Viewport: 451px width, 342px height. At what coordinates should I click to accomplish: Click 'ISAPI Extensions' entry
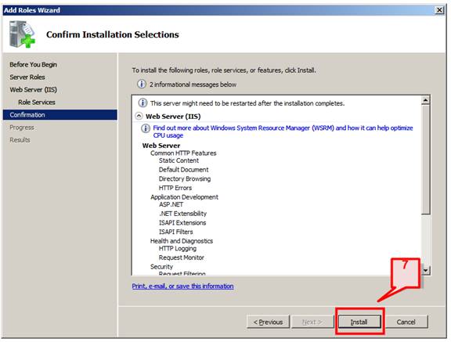182,223
